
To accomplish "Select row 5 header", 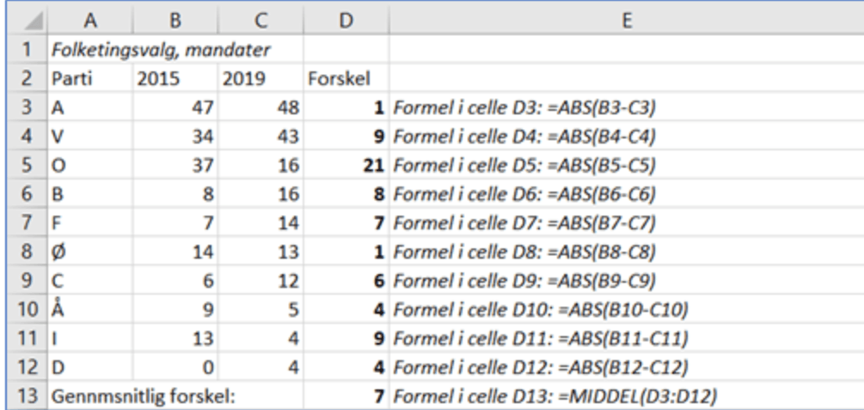I will tap(27, 165).
